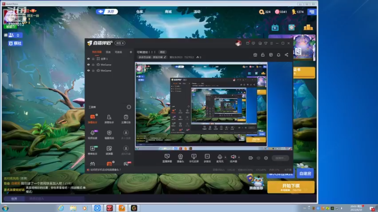378x212 pixels.
Task: Open the screen capture source in bottom toolbar
Action: click(x=167, y=158)
